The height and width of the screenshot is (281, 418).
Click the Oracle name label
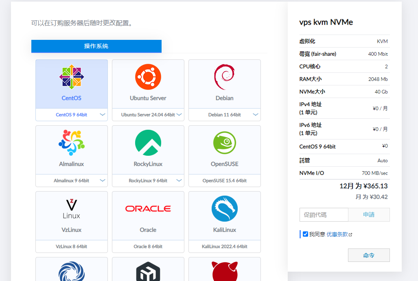tap(148, 230)
